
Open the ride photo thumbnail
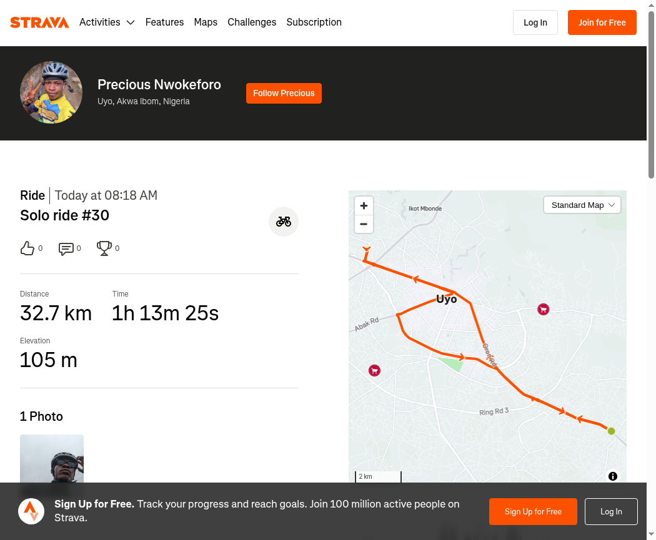[x=52, y=458]
